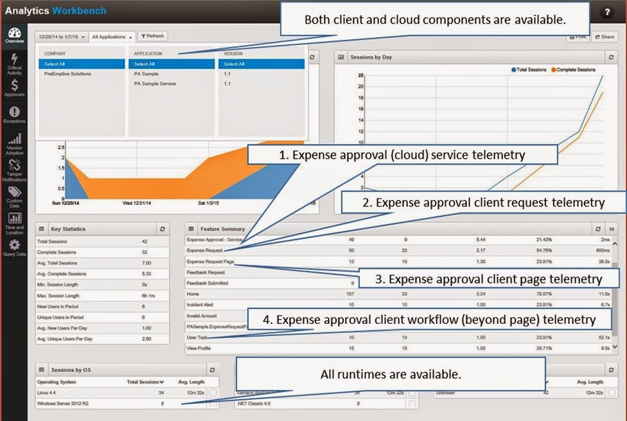
Task: Click the Key Statistics table icon
Action: pyautogui.click(x=42, y=229)
